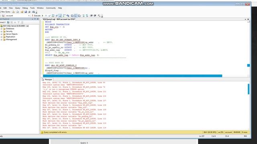This screenshot has height=144, width=257.
Task: Expand the Server Objects folder
Action: [x=2, y=34]
